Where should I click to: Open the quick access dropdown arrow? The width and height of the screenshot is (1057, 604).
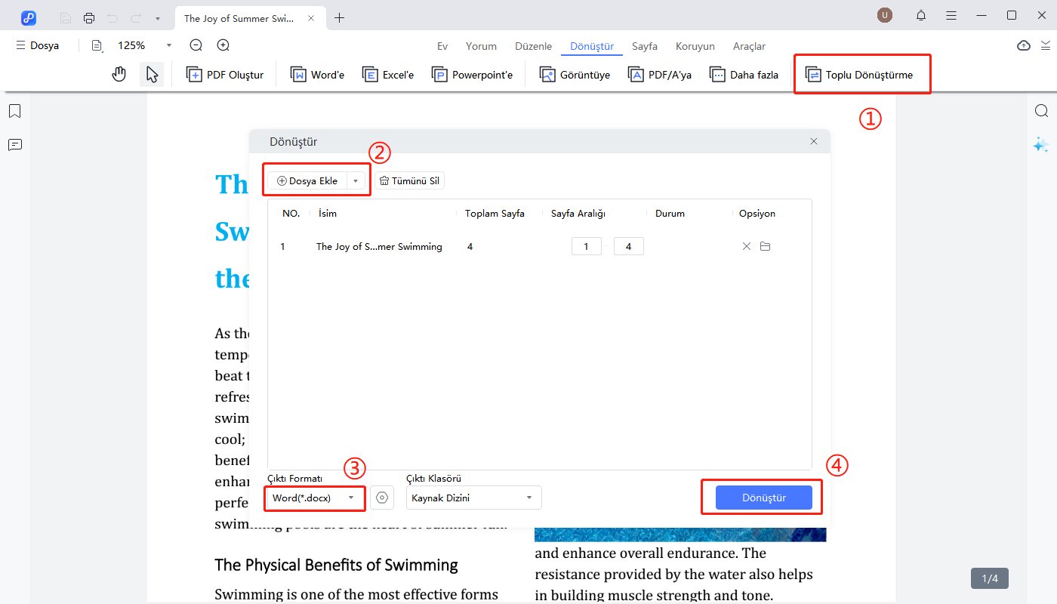click(157, 17)
